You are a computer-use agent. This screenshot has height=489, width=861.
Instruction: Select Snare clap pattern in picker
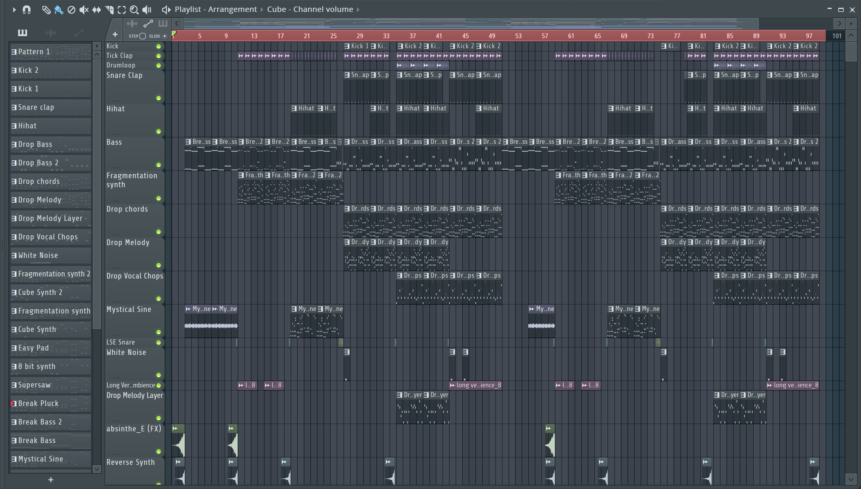click(x=51, y=107)
